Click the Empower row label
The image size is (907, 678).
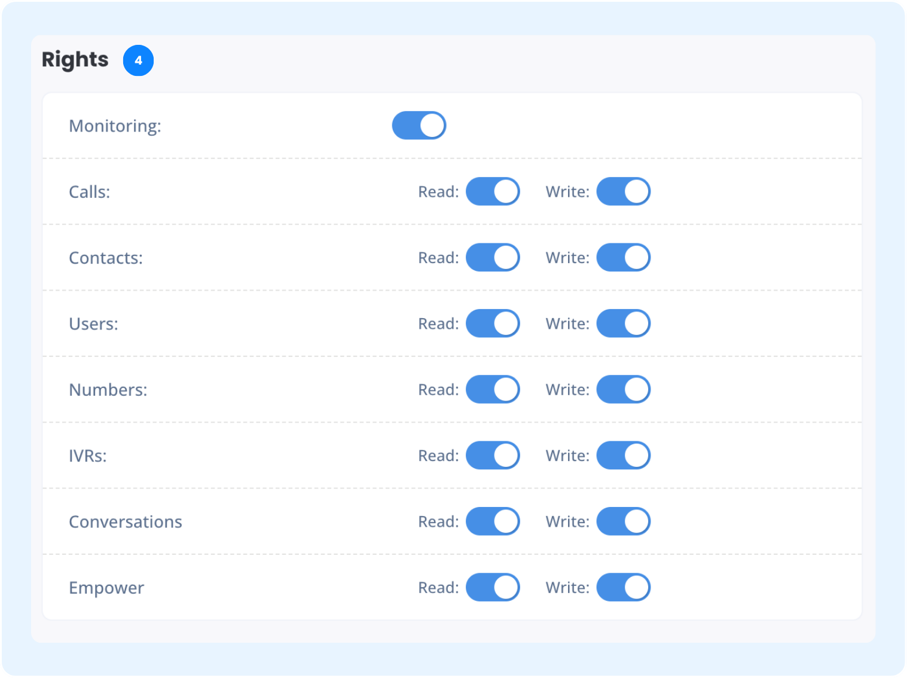coord(106,588)
